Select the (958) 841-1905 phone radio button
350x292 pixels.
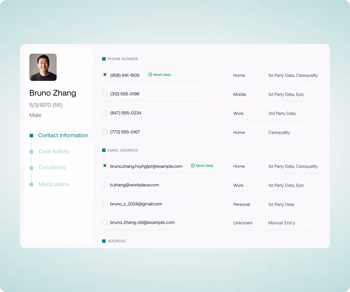pyautogui.click(x=105, y=75)
